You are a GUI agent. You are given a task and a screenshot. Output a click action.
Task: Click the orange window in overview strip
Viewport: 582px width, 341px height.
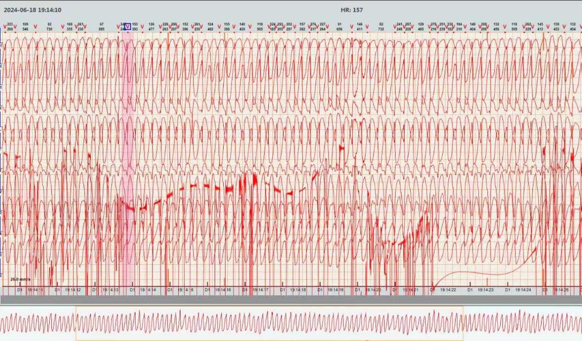click(269, 323)
